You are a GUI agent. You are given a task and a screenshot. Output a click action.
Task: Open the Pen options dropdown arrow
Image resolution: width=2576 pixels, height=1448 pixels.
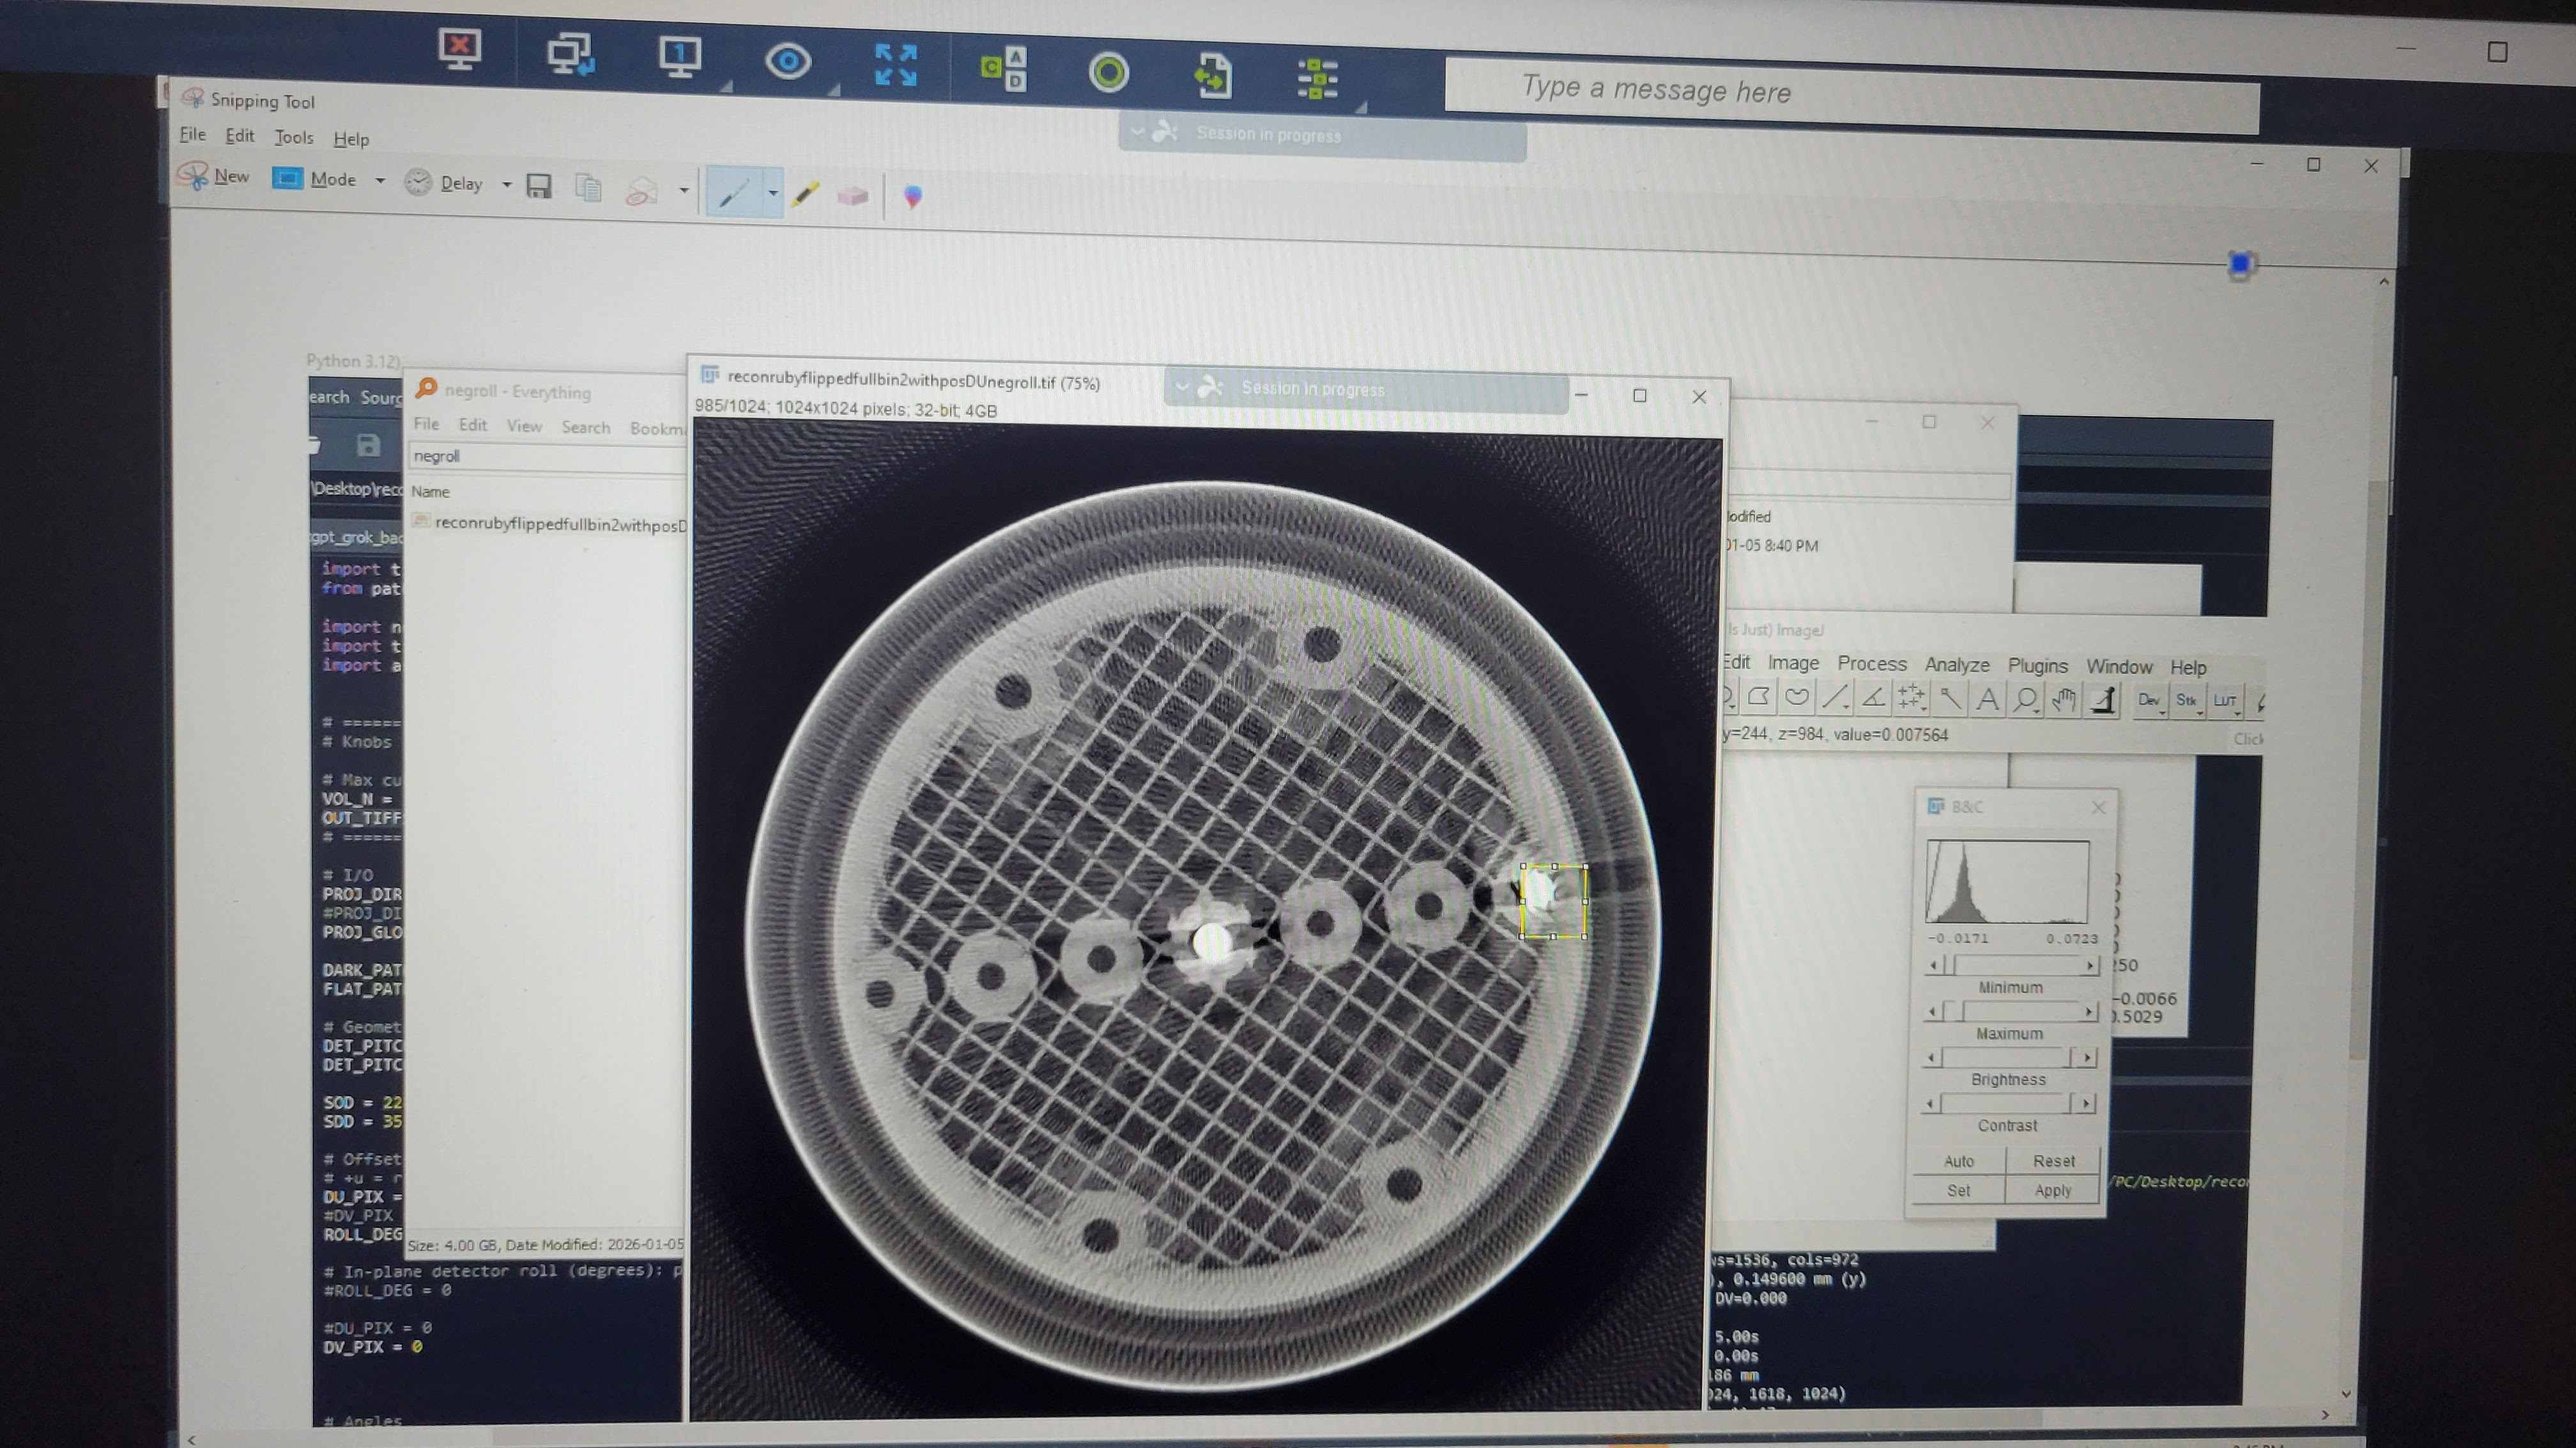click(x=772, y=193)
